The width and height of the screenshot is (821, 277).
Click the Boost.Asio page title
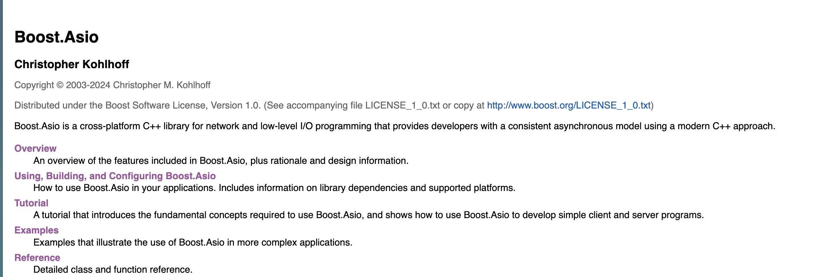pyautogui.click(x=56, y=37)
